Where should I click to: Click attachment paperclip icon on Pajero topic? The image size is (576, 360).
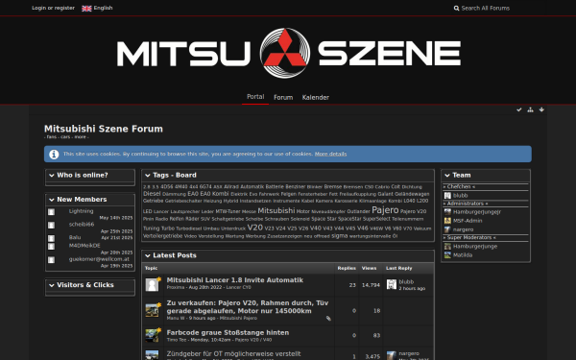point(328,319)
